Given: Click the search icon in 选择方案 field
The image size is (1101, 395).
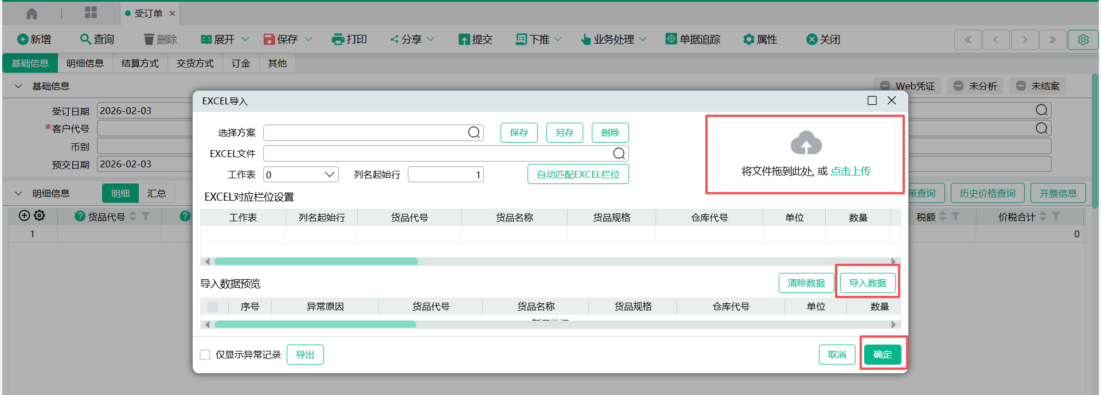Looking at the screenshot, I should coord(474,132).
